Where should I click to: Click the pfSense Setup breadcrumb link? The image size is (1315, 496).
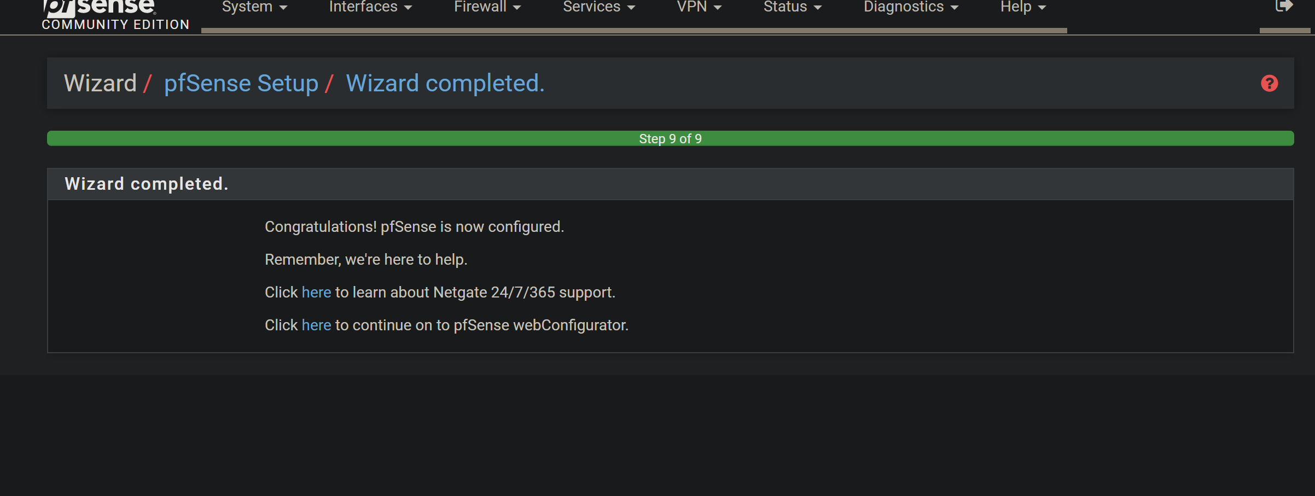coord(241,84)
